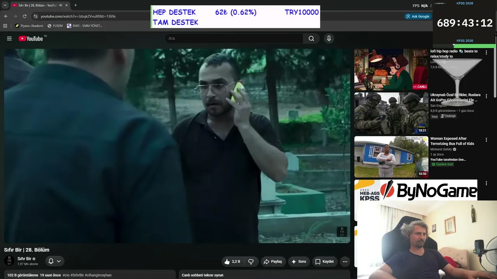This screenshot has width=497, height=279.
Task: Click the #cihangirceyhan hashtag
Action: [x=98, y=275]
